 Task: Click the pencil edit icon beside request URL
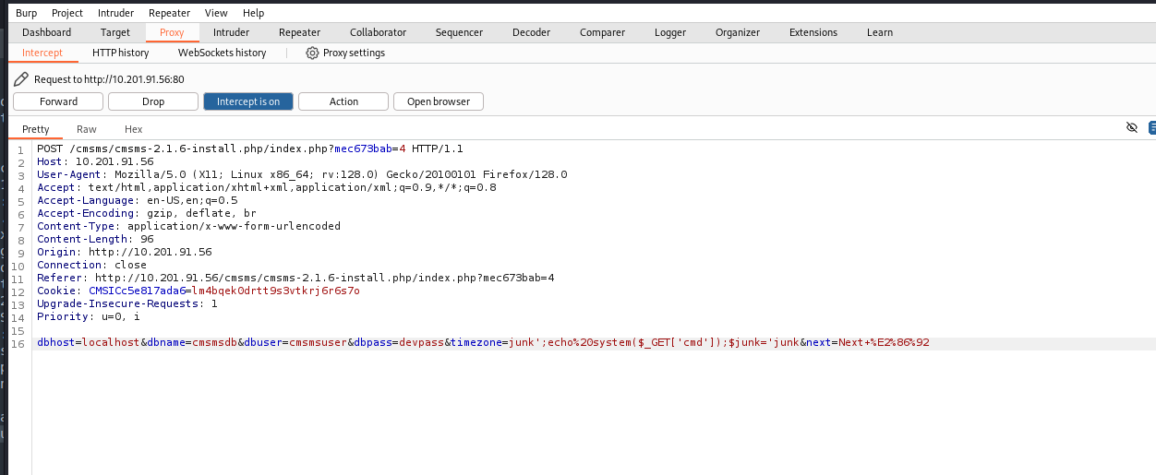21,79
